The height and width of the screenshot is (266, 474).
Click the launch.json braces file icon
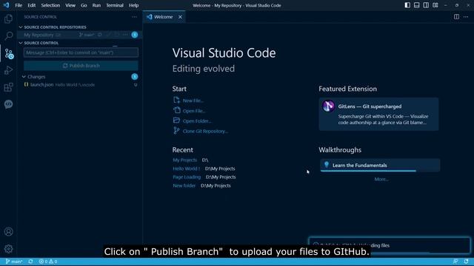point(27,85)
